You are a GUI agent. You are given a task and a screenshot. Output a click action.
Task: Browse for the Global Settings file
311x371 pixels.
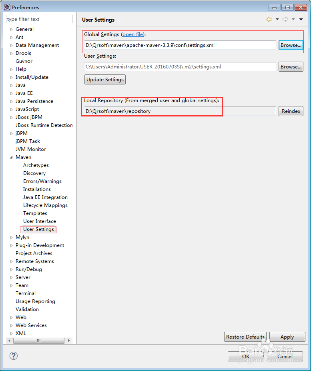[291, 45]
